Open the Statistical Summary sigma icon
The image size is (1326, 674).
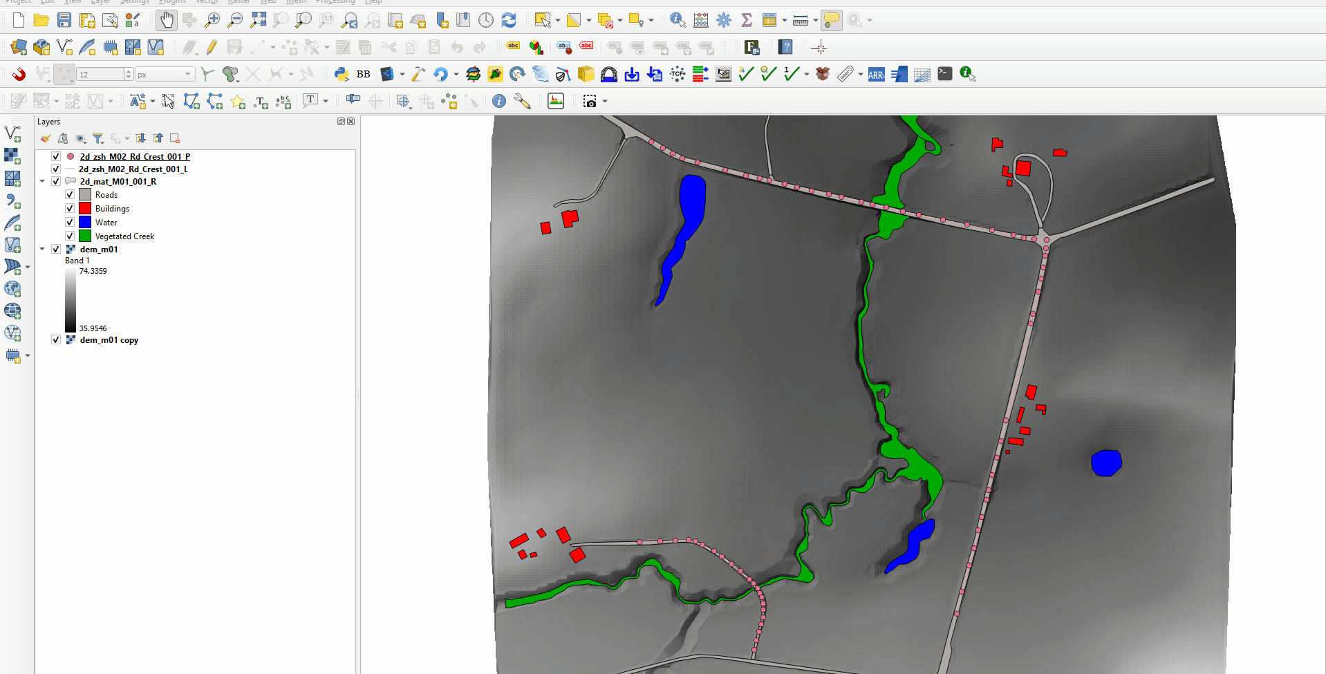pos(747,20)
